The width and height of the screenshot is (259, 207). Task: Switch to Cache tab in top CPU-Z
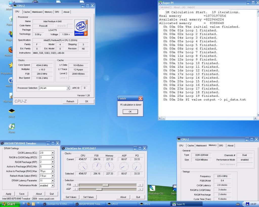(27, 12)
